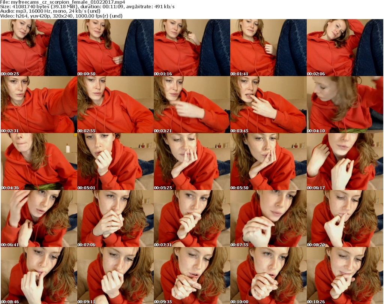This screenshot has width=384, height=304.
Task: Select the thumbnail frame at 00:02:55
Action: [115, 105]
